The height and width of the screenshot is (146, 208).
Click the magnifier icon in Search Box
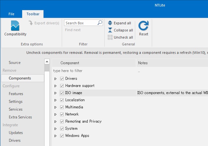tap(100, 23)
